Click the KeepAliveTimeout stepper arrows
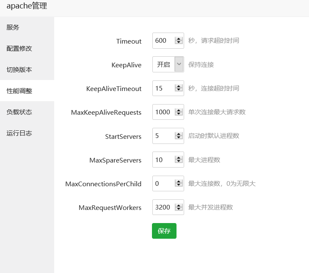This screenshot has height=273, width=309. pyautogui.click(x=179, y=88)
